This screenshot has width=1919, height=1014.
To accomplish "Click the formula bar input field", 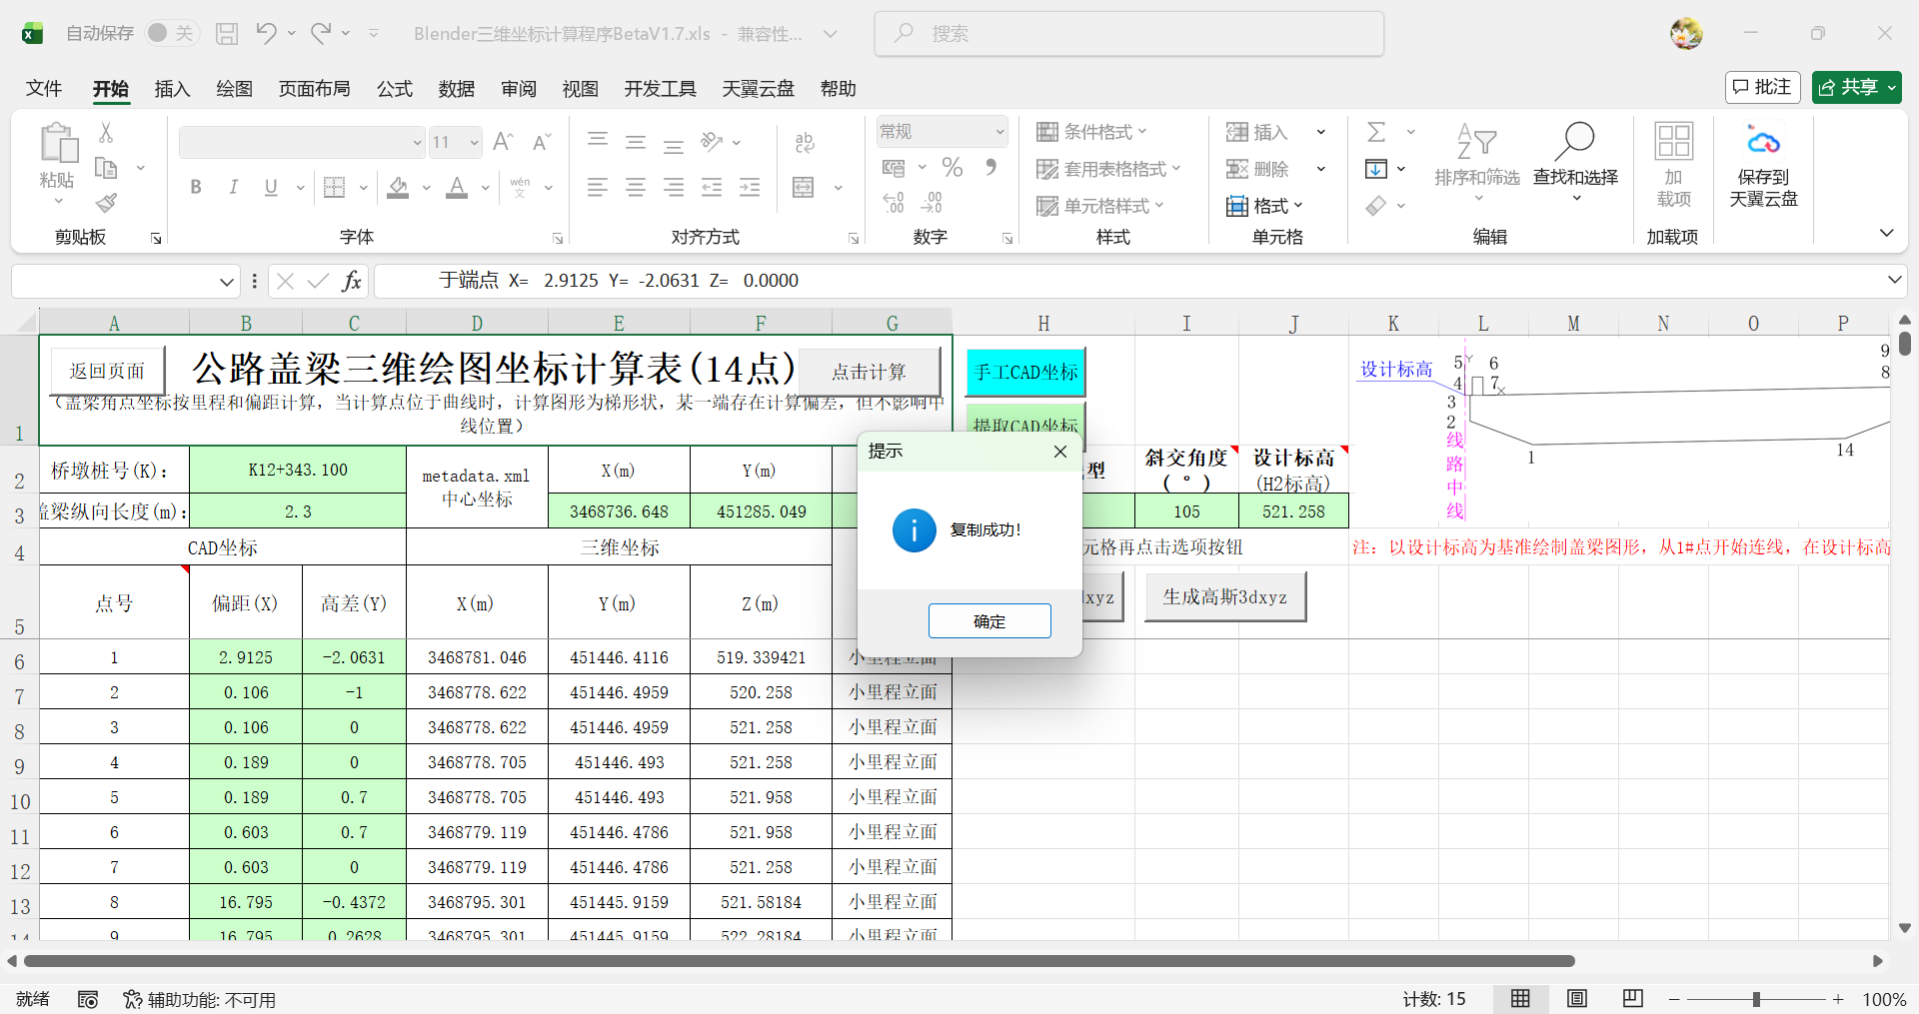I will [1099, 281].
